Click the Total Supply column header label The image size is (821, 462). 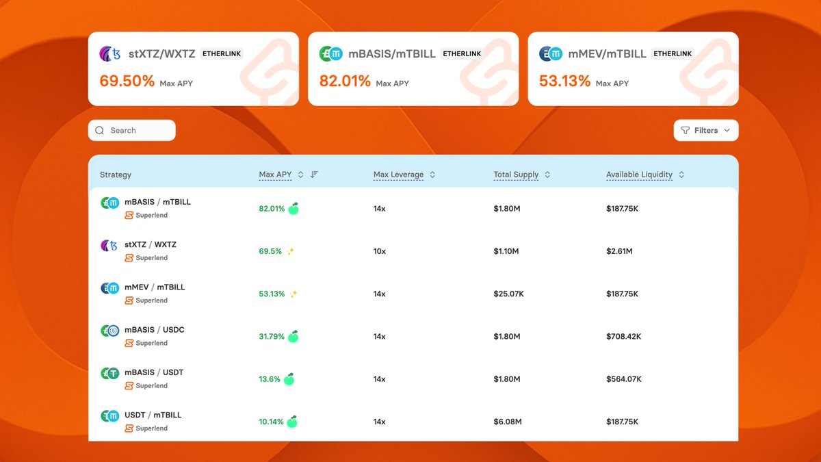pos(516,175)
